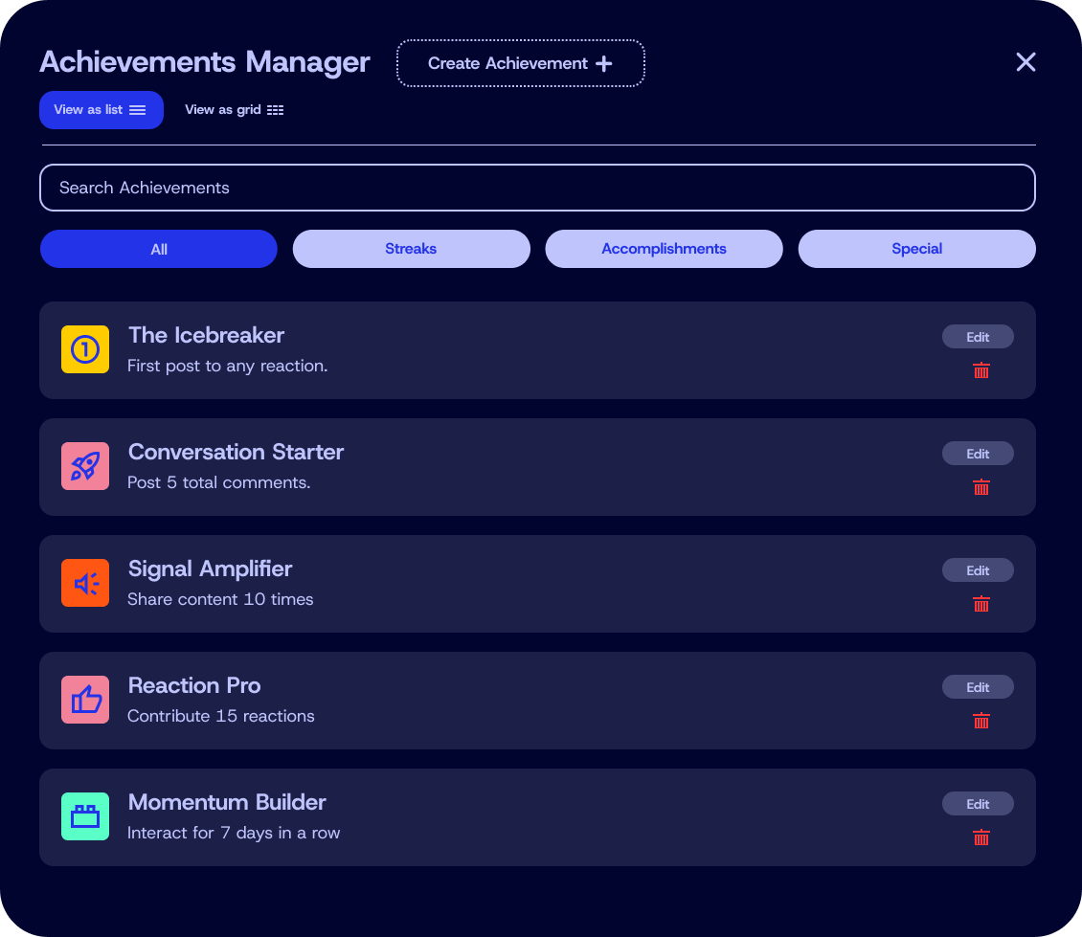Open Edit for Reaction Pro

977,687
